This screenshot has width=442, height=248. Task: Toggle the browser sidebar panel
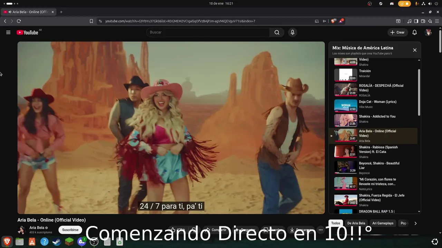416,21
